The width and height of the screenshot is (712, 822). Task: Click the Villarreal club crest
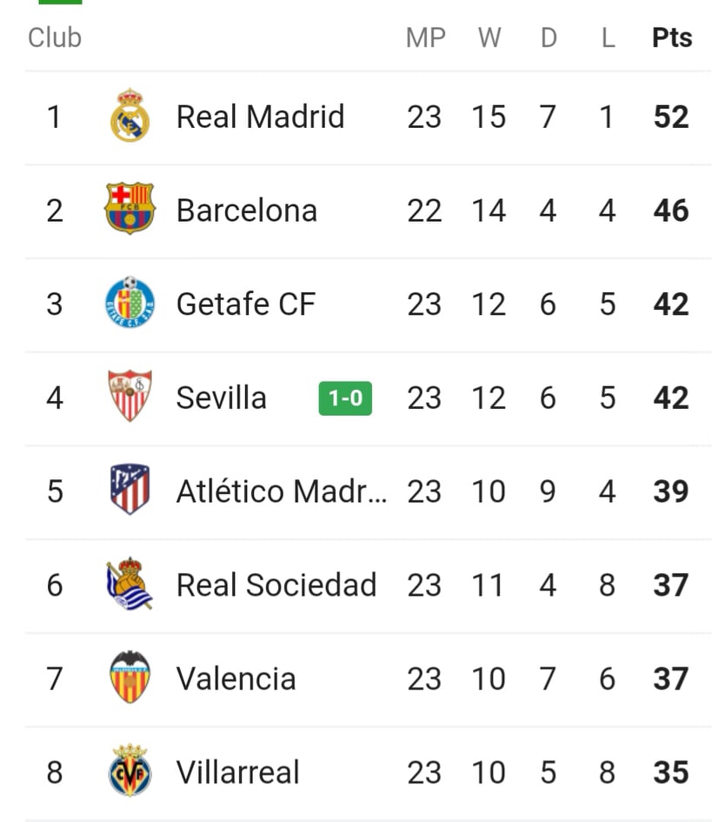(130, 771)
